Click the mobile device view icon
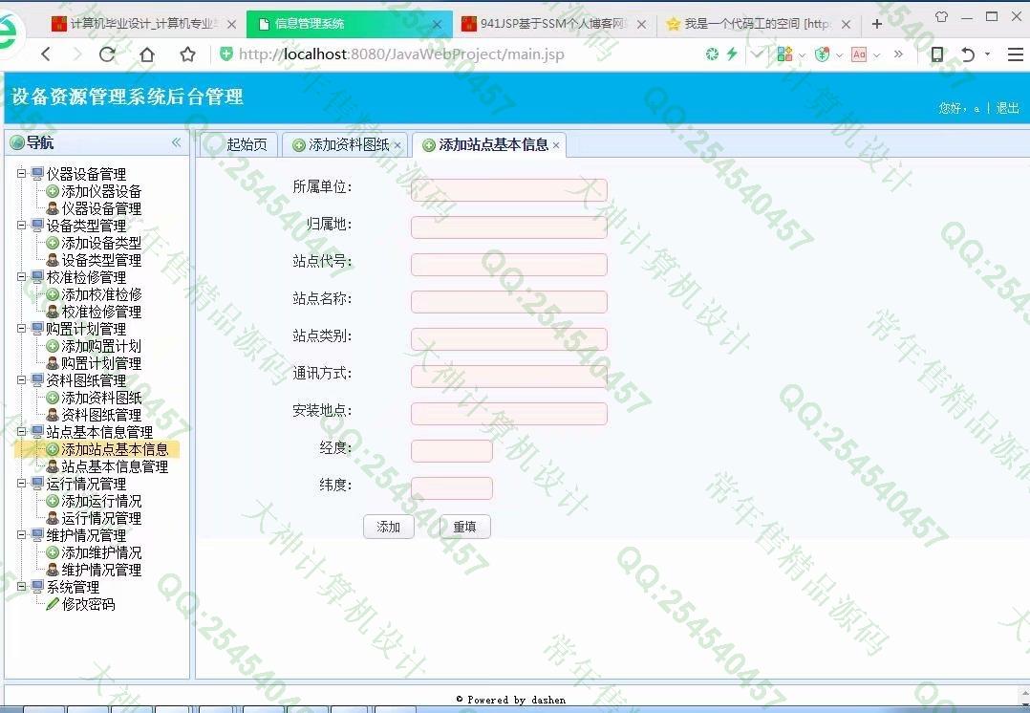1030x713 pixels. pos(937,54)
